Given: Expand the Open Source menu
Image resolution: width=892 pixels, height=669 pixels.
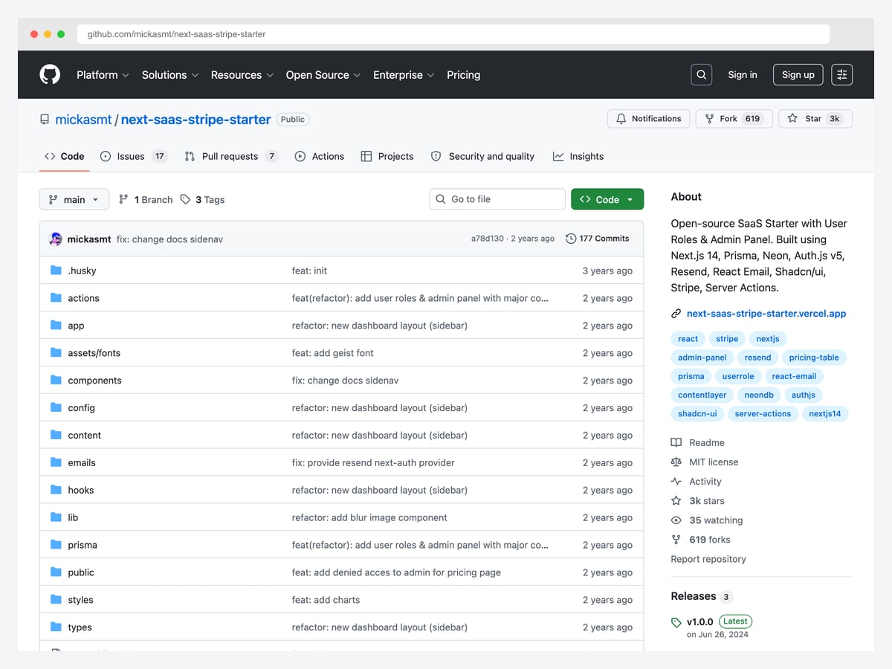Looking at the screenshot, I should (x=323, y=75).
